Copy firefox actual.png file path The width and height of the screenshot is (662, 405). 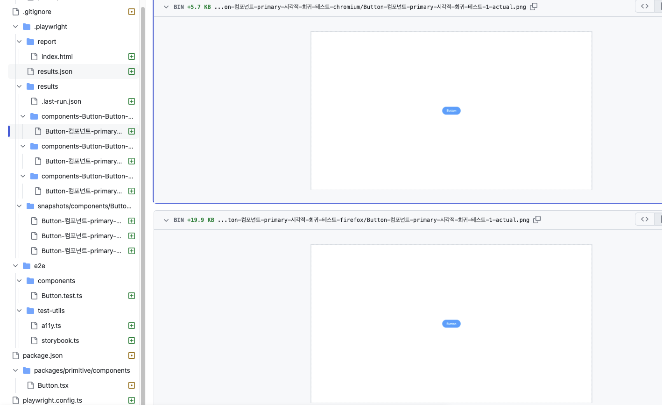[537, 220]
